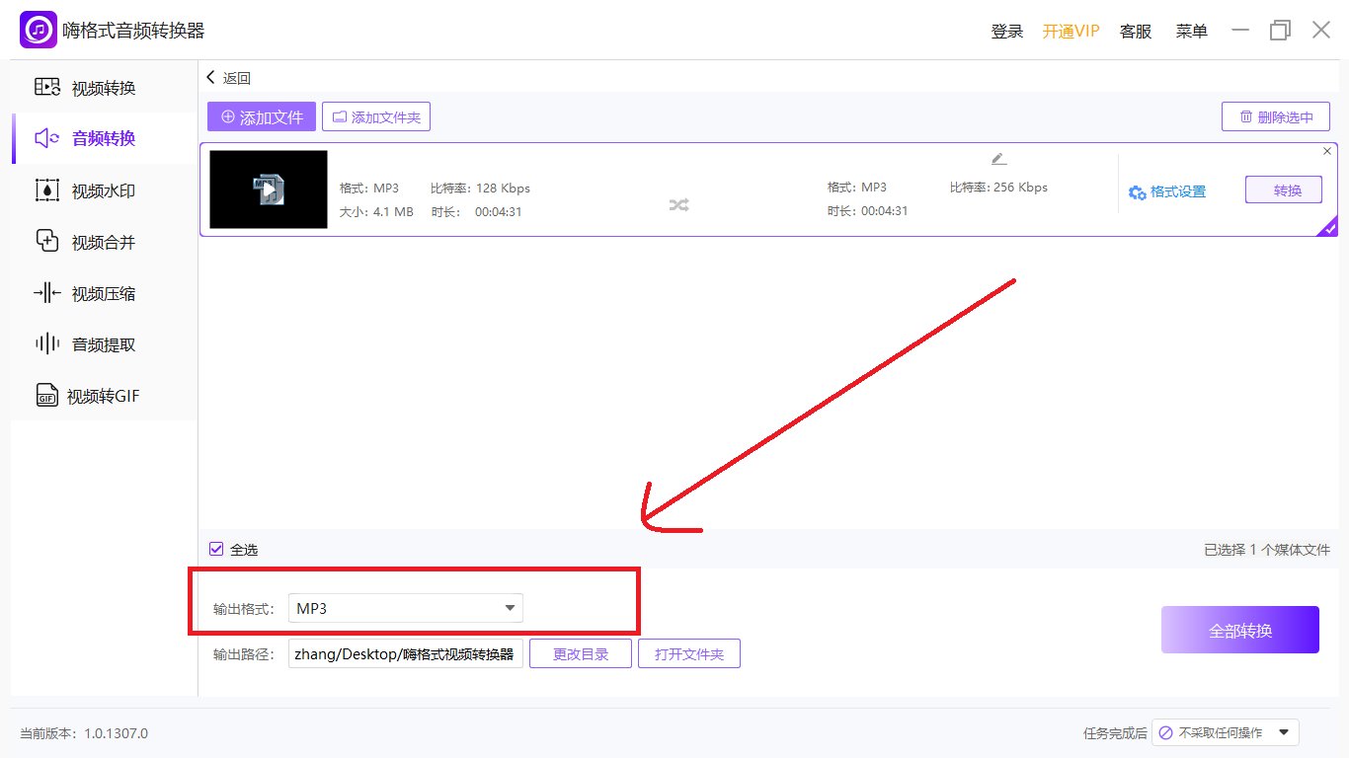Screen dimensions: 1349x758
Task: Click the back arrow icon labeled 返回
Action: click(x=210, y=78)
